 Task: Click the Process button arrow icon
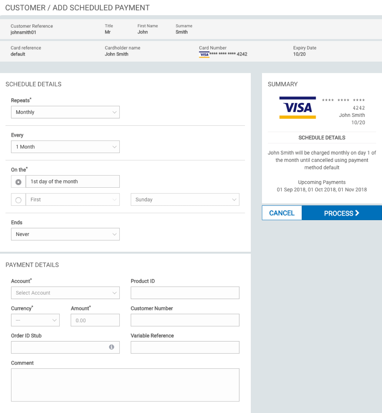(357, 213)
